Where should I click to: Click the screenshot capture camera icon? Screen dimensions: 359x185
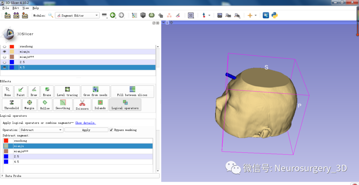click(220, 15)
